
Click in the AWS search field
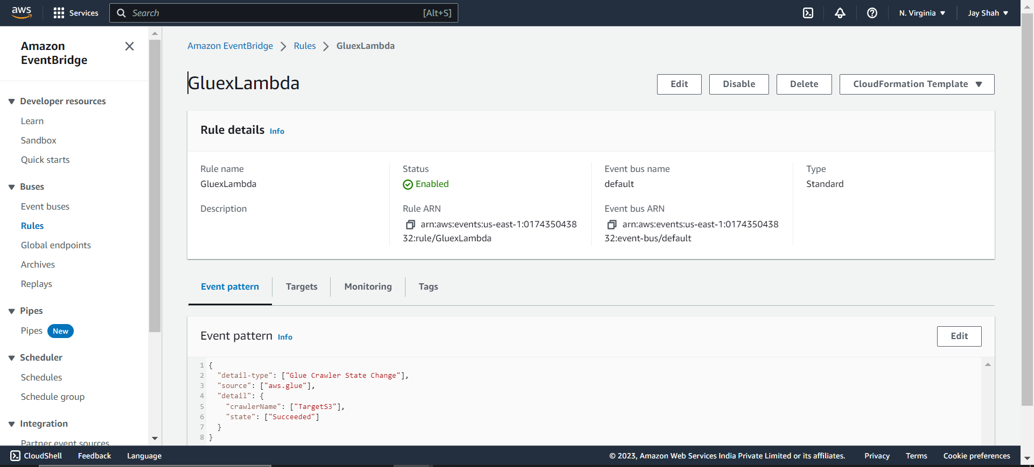[284, 13]
